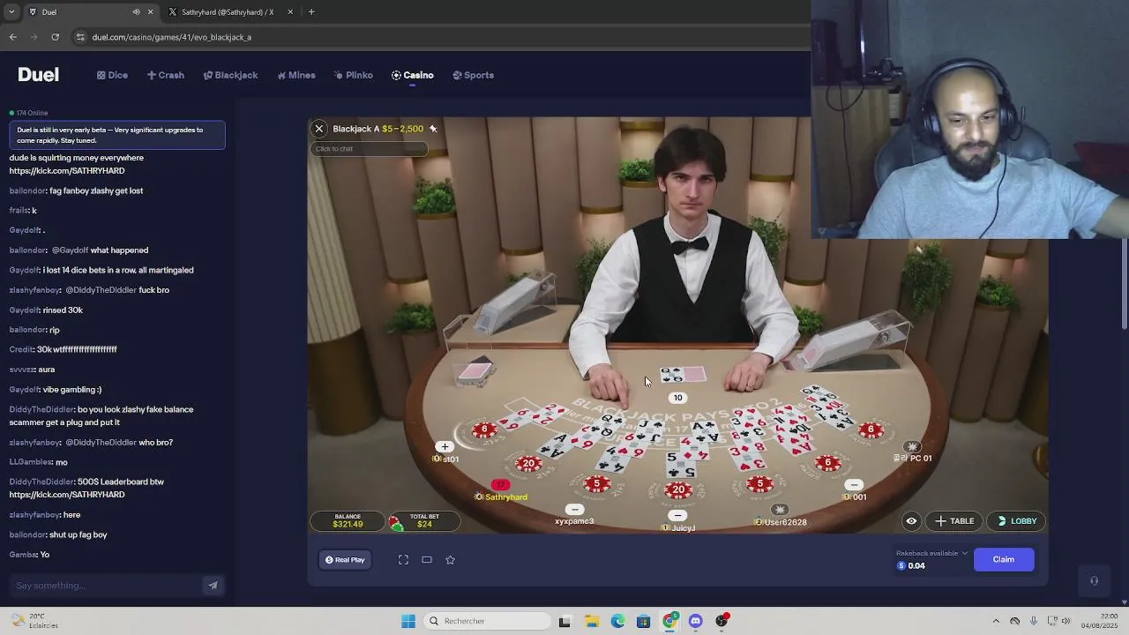Open the beta announcement banner in chat
The image size is (1129, 635).
coord(116,135)
